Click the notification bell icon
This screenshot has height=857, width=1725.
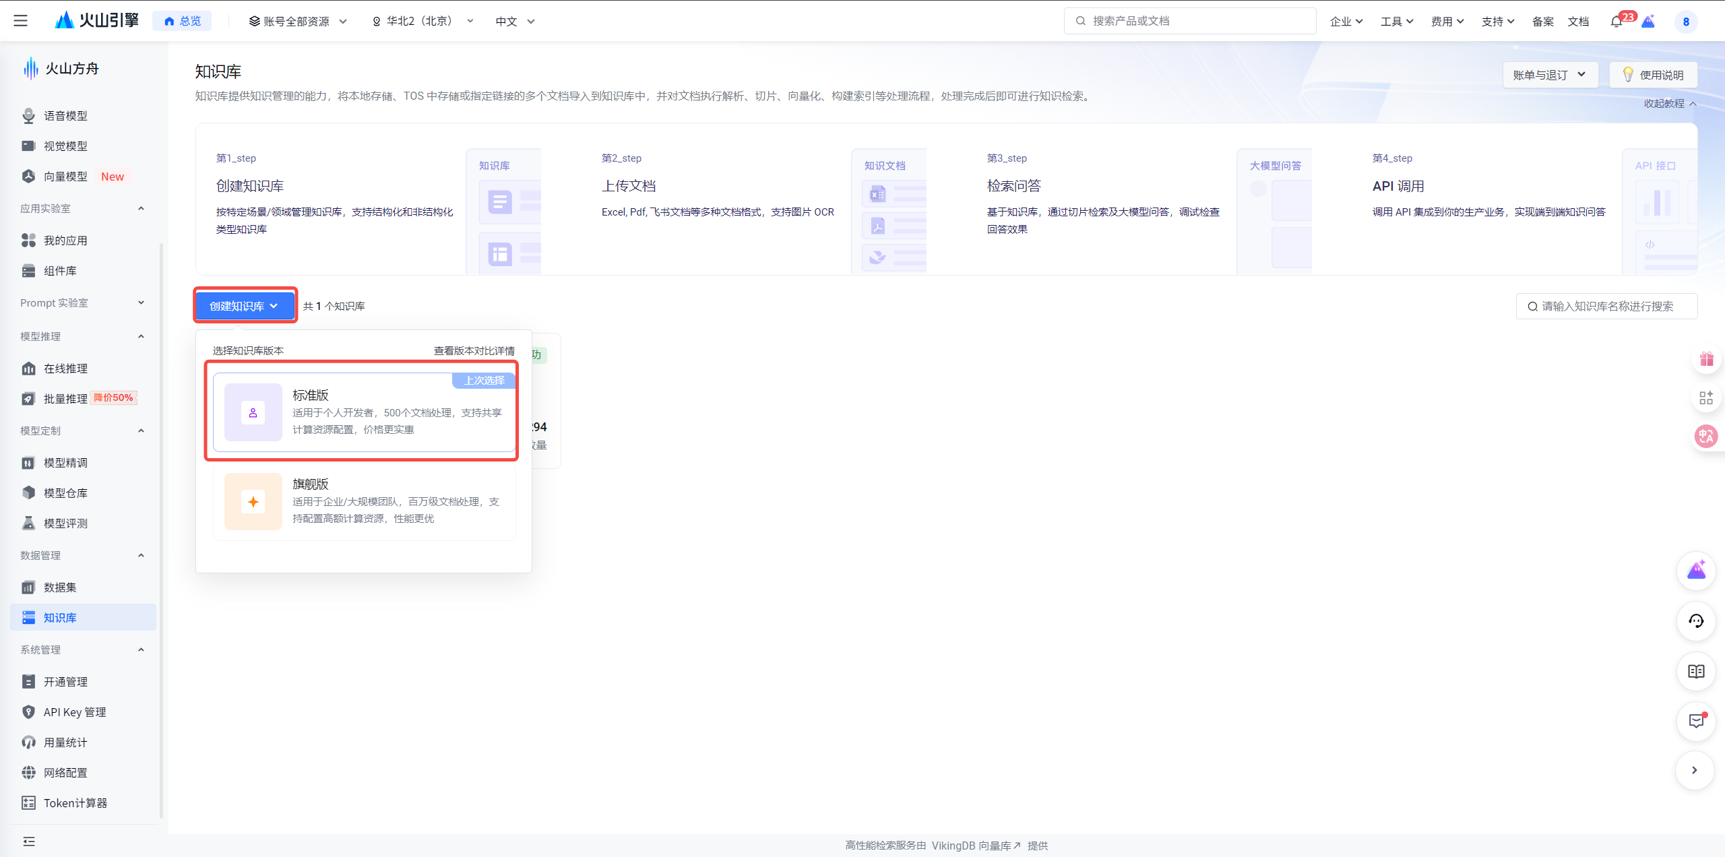point(1617,22)
